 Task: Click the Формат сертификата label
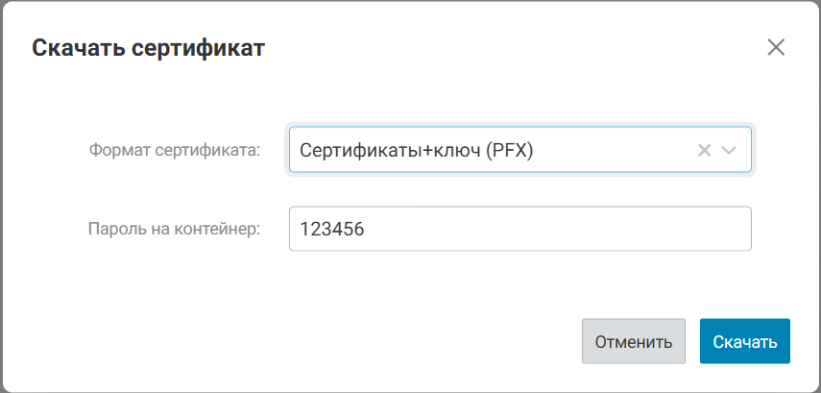[174, 150]
